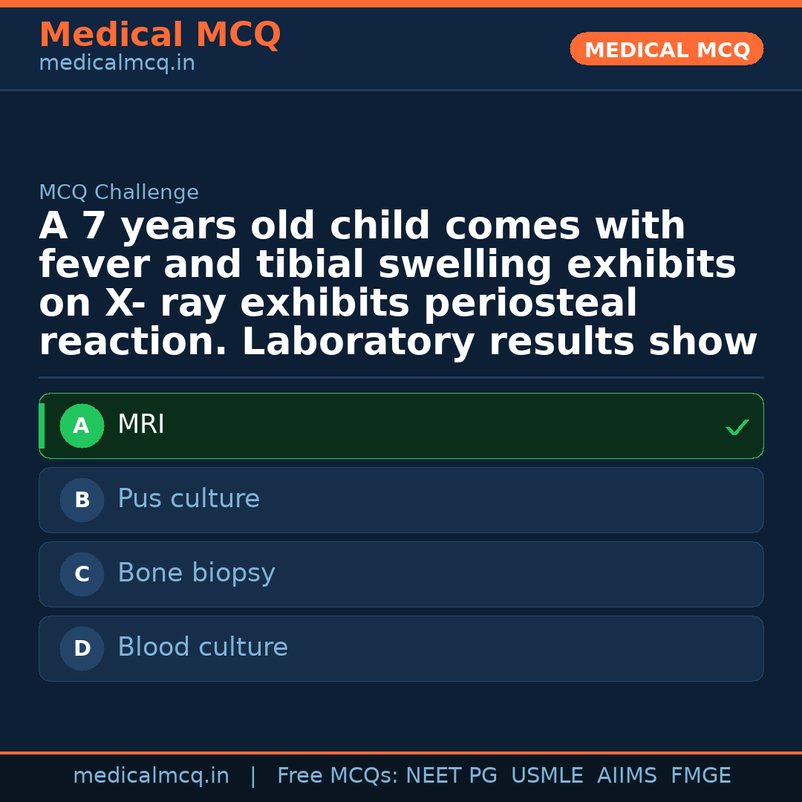Click the MCQ Challenge label

tap(119, 193)
